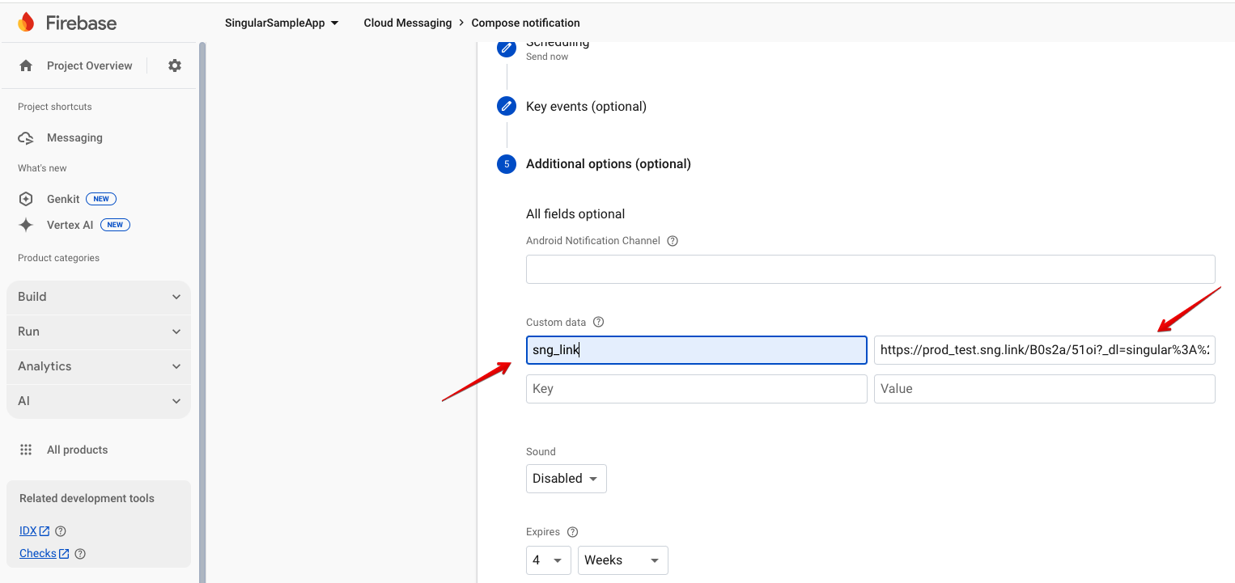Click the All products grid icon
The width and height of the screenshot is (1235, 583).
(x=26, y=450)
